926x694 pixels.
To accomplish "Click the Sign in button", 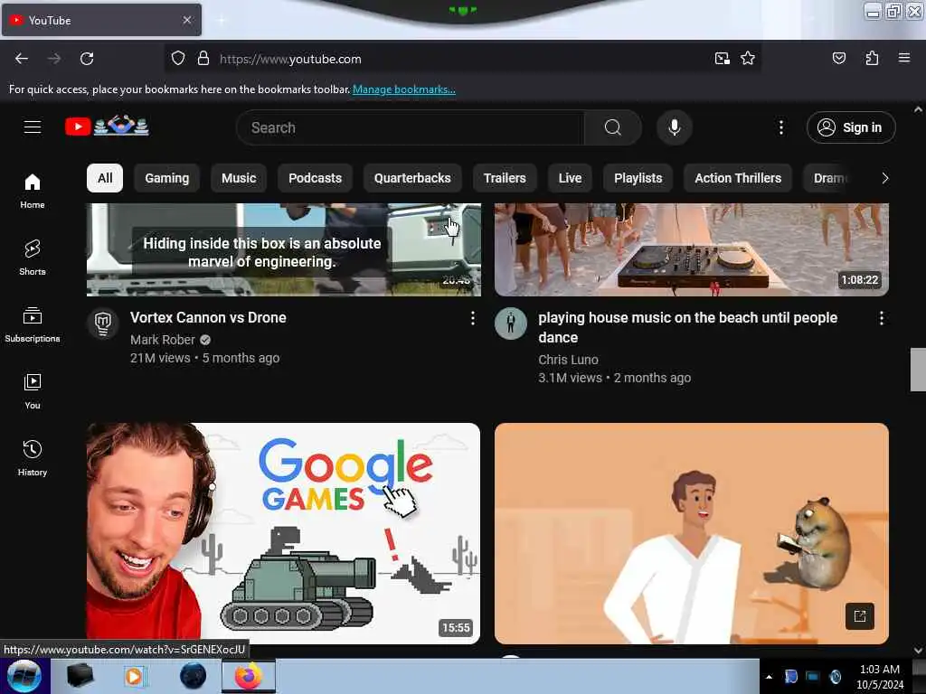I will (x=851, y=127).
